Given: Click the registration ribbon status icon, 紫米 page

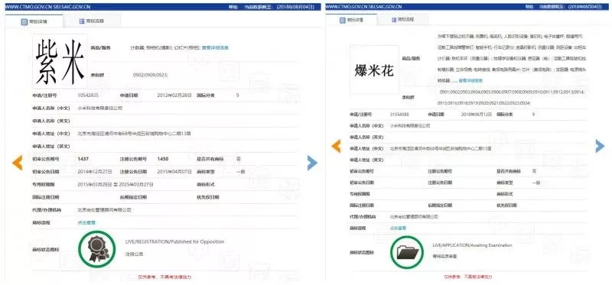Looking at the screenshot, I should 97,249.
